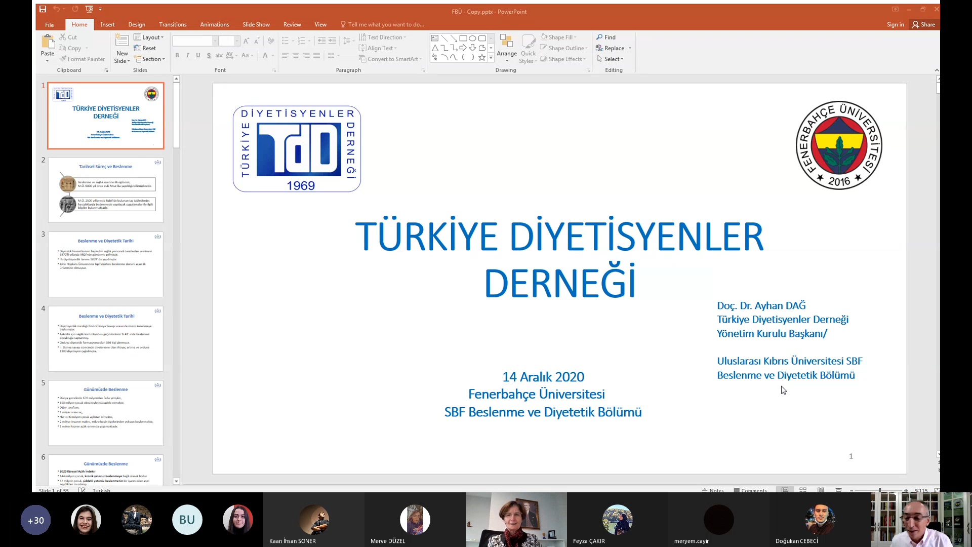
Task: Open the Insert ribbon tab
Action: [x=107, y=24]
